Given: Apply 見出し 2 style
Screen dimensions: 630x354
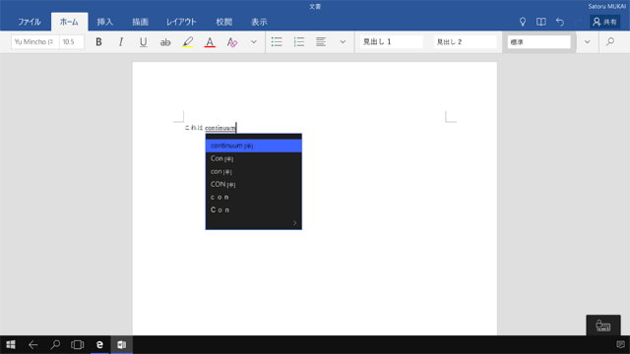Looking at the screenshot, I should click(466, 42).
